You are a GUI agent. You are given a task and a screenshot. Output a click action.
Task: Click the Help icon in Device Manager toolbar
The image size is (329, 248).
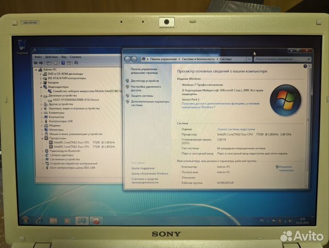point(62,62)
